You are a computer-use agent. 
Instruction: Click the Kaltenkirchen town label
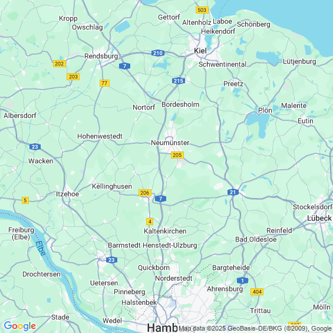(x=165, y=231)
